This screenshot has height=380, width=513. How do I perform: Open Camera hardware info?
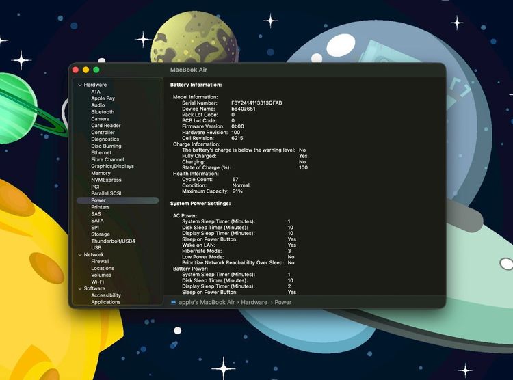coord(100,119)
